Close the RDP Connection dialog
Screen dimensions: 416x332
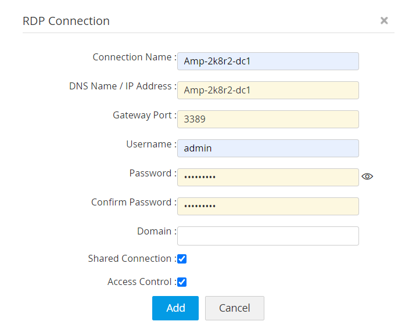coord(384,20)
